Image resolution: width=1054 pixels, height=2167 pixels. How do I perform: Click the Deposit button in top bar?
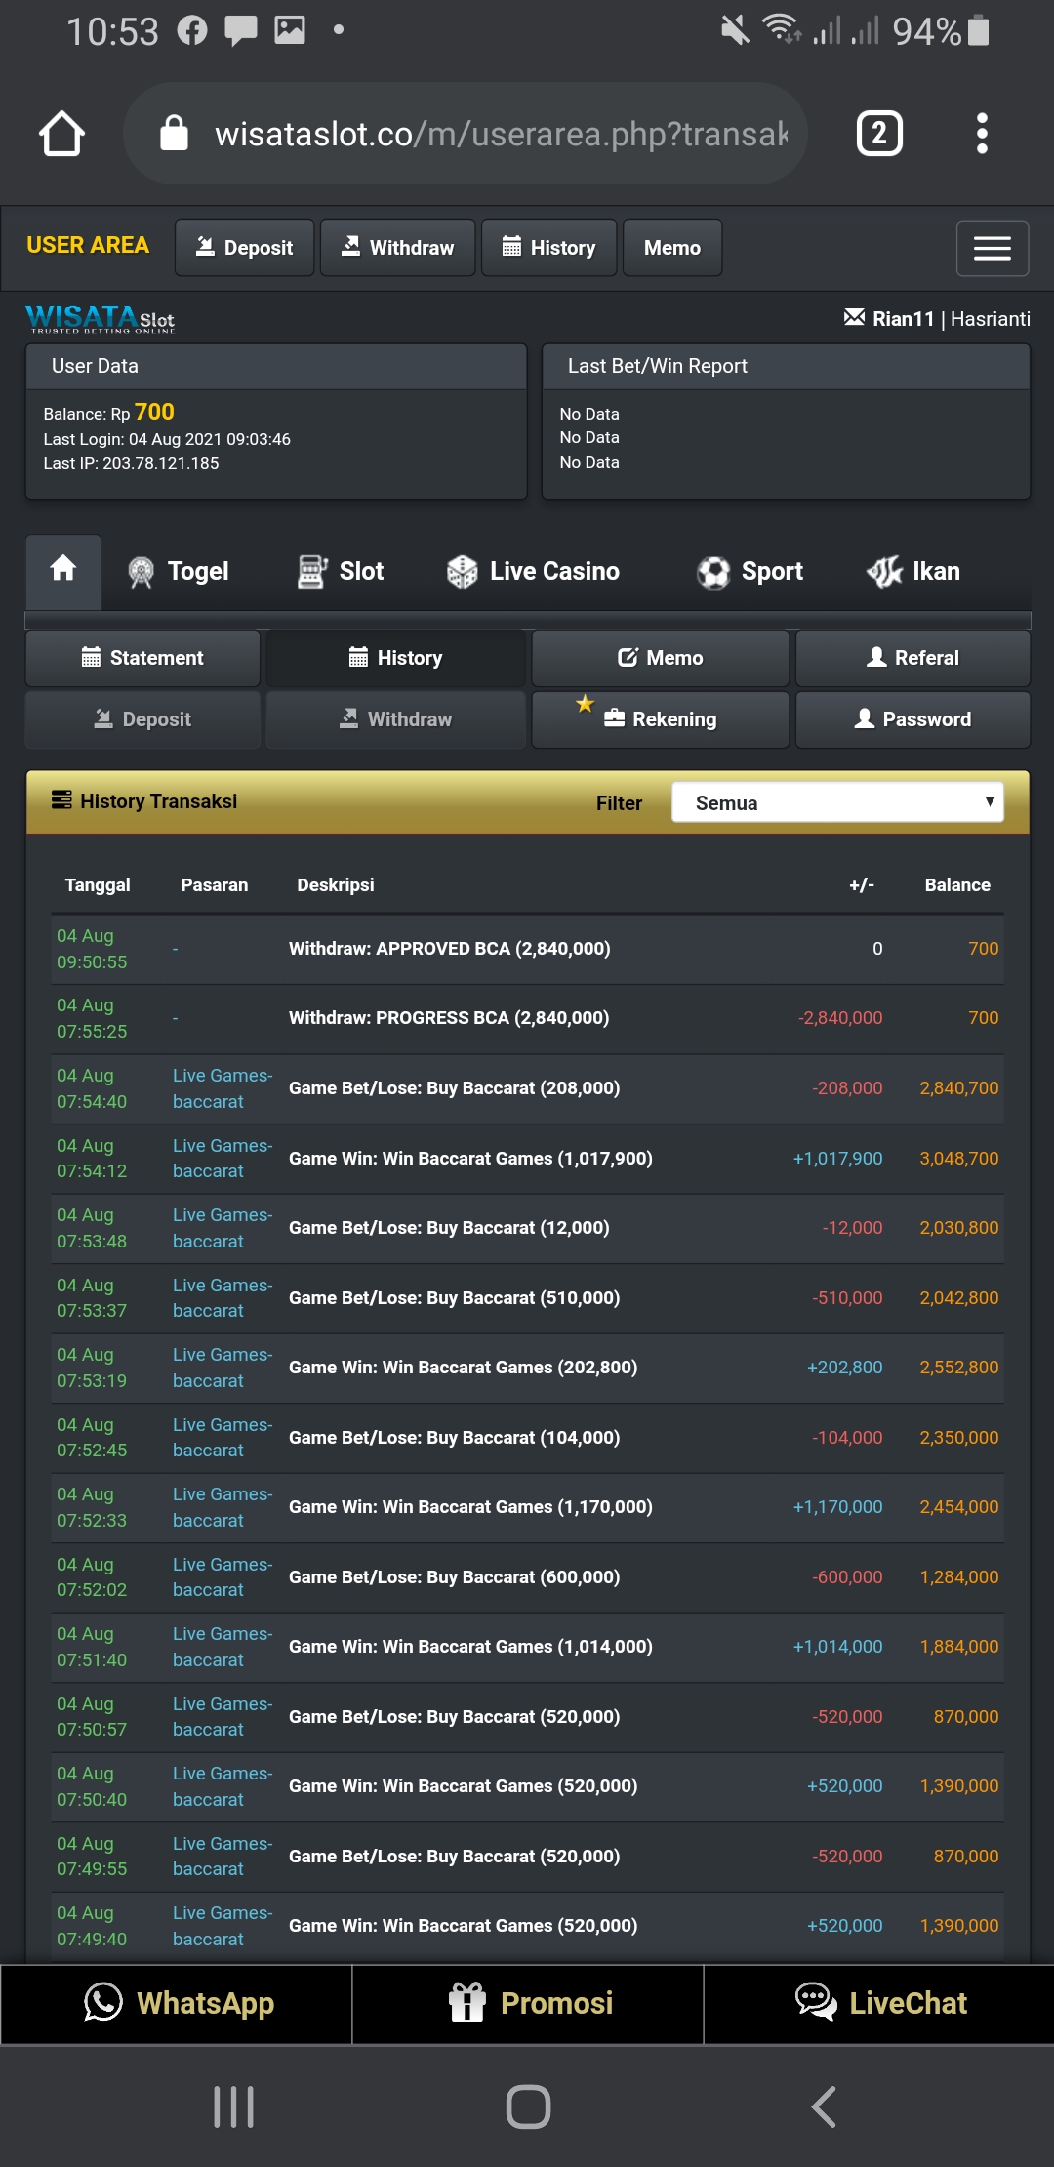coord(244,248)
